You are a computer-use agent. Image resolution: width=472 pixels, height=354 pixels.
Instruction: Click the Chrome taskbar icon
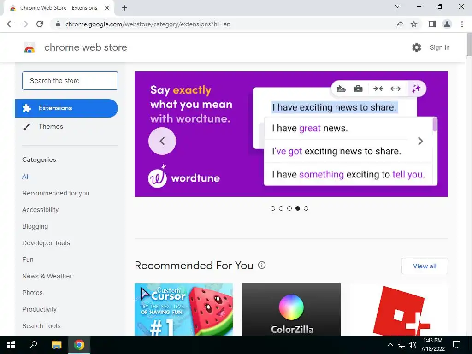point(79,345)
